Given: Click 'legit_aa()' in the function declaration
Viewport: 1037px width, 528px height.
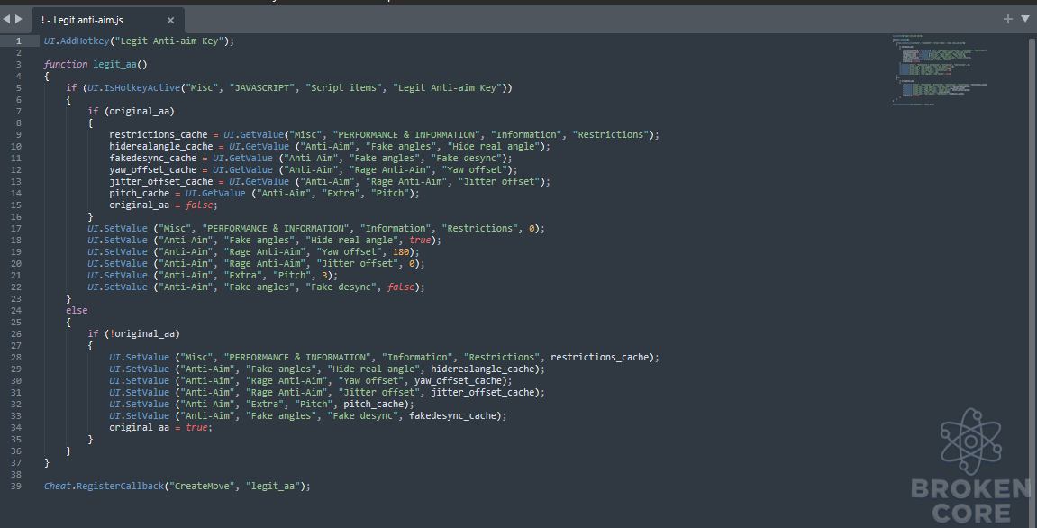Looking at the screenshot, I should pos(120,64).
